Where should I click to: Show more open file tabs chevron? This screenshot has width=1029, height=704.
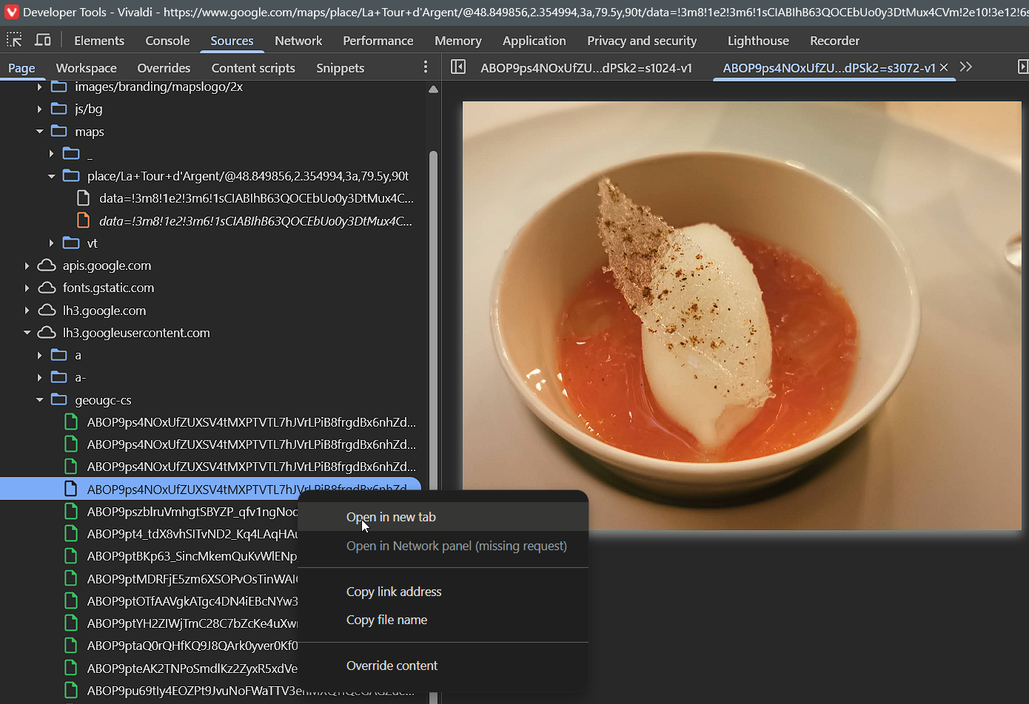pyautogui.click(x=966, y=67)
